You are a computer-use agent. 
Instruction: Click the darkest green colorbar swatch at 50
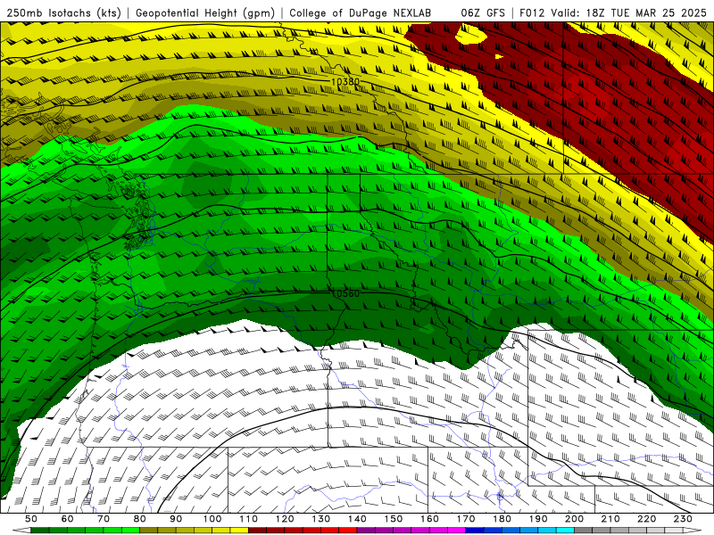click(x=40, y=531)
